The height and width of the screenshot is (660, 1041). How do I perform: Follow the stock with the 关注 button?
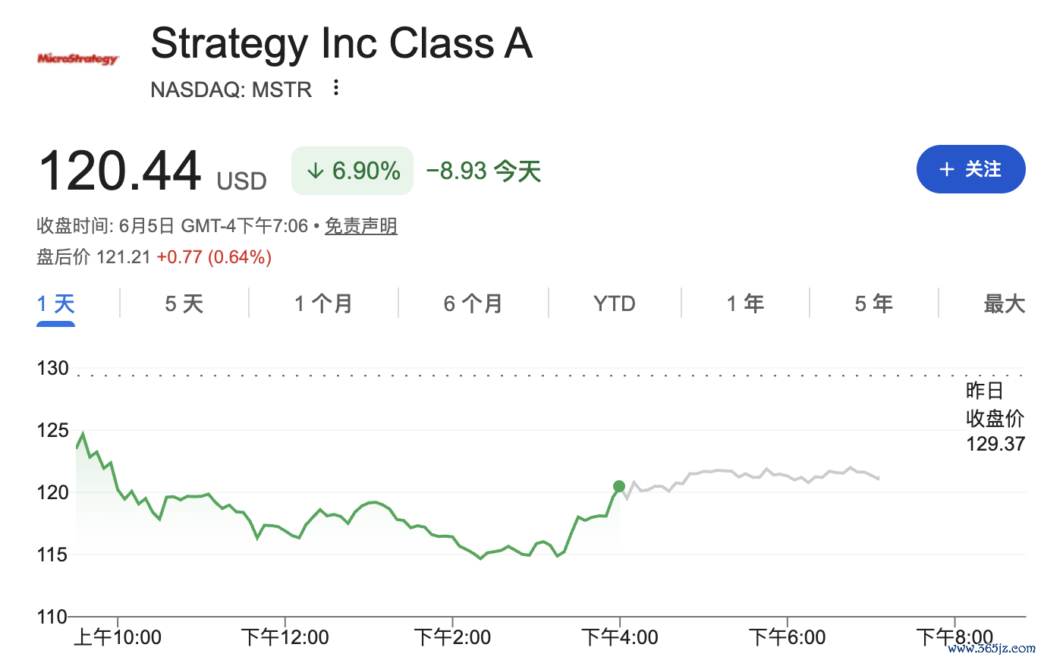(x=970, y=169)
